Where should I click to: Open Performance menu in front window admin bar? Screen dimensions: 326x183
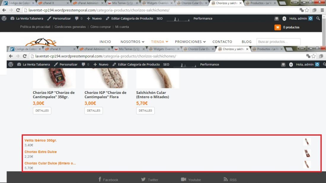(210, 64)
